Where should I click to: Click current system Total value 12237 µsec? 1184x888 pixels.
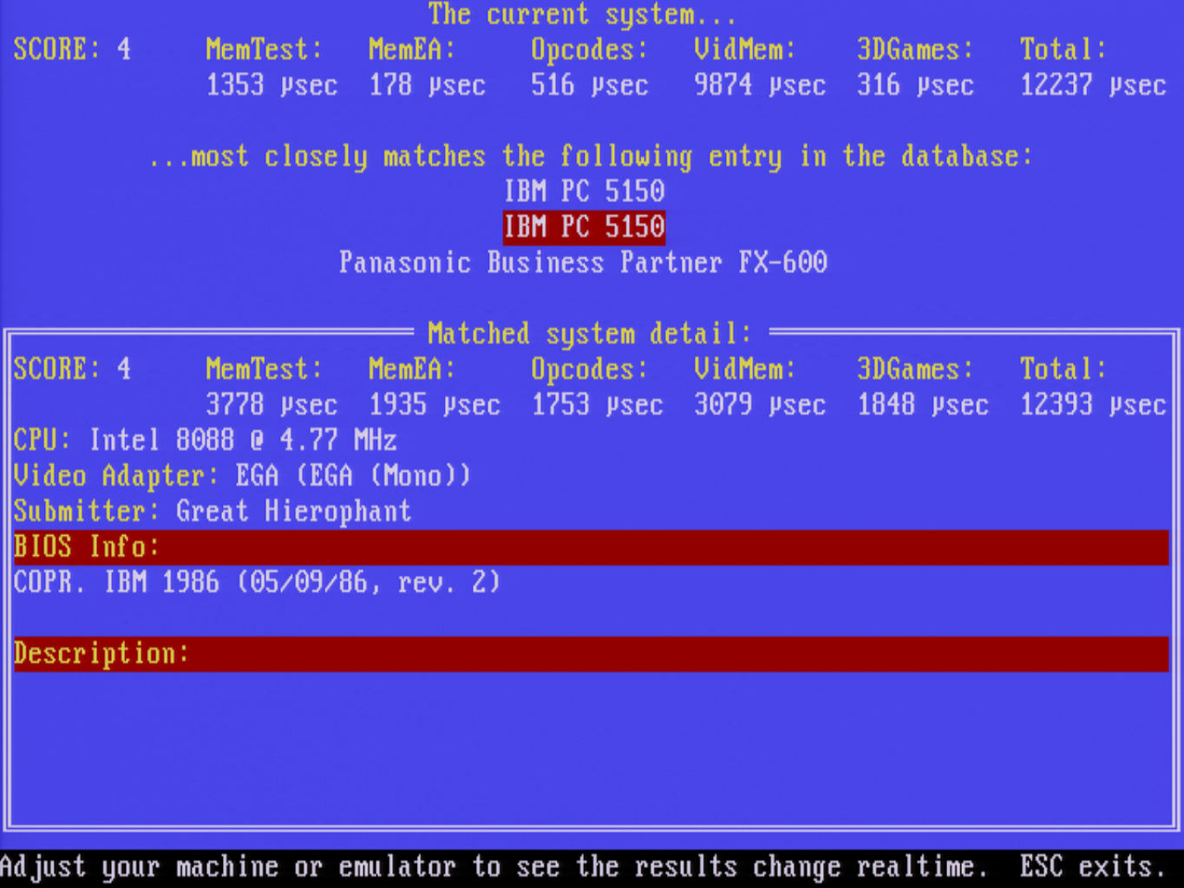pos(1093,85)
